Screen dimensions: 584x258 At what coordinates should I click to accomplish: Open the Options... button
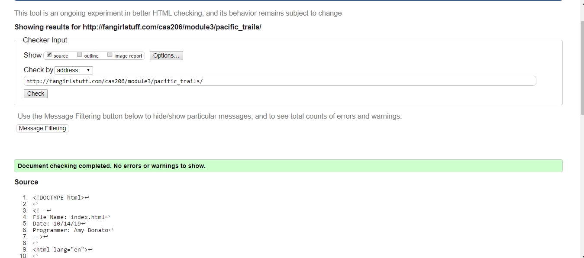166,55
